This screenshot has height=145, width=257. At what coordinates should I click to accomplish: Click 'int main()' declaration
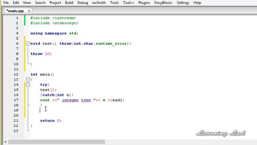point(42,74)
